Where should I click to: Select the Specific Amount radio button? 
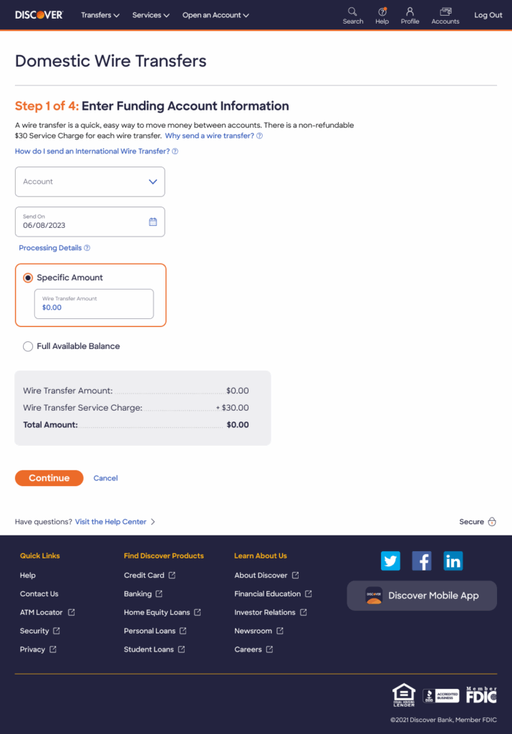(28, 278)
